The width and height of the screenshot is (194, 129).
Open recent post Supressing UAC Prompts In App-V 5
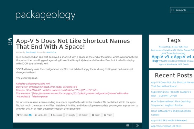coord(171,94)
